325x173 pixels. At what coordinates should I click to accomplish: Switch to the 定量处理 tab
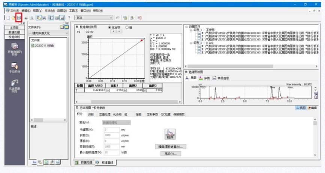[105, 114]
